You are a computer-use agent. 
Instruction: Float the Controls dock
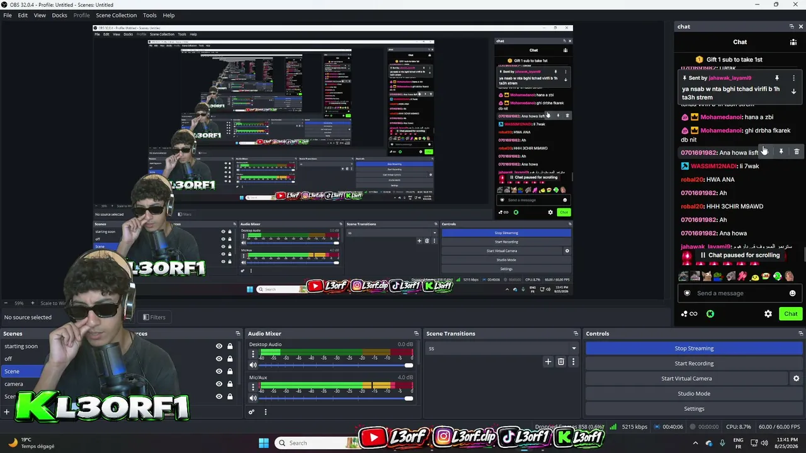(x=801, y=333)
